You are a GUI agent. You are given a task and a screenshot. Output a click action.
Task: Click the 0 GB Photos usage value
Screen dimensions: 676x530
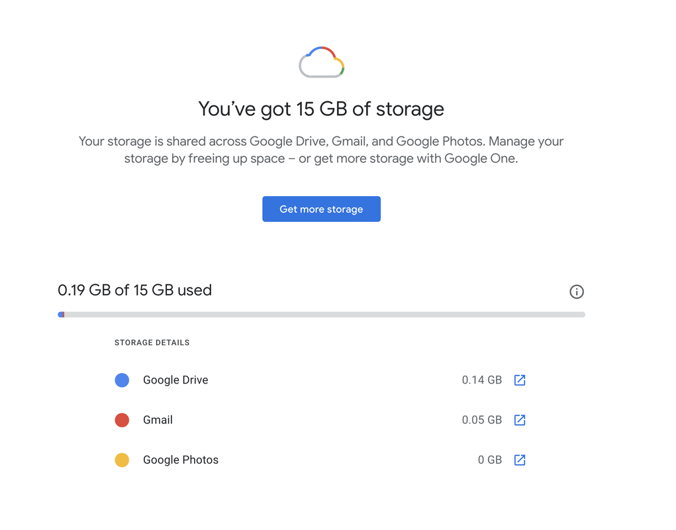(x=490, y=460)
